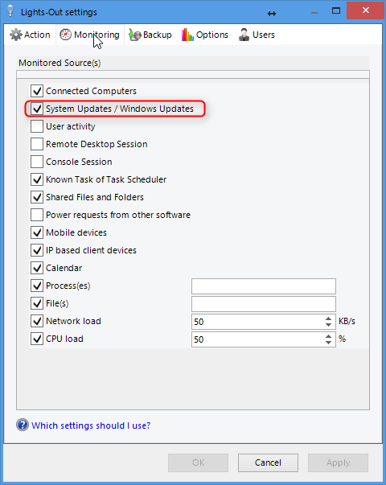The image size is (386, 485).
Task: Click the Cancel button
Action: [268, 462]
